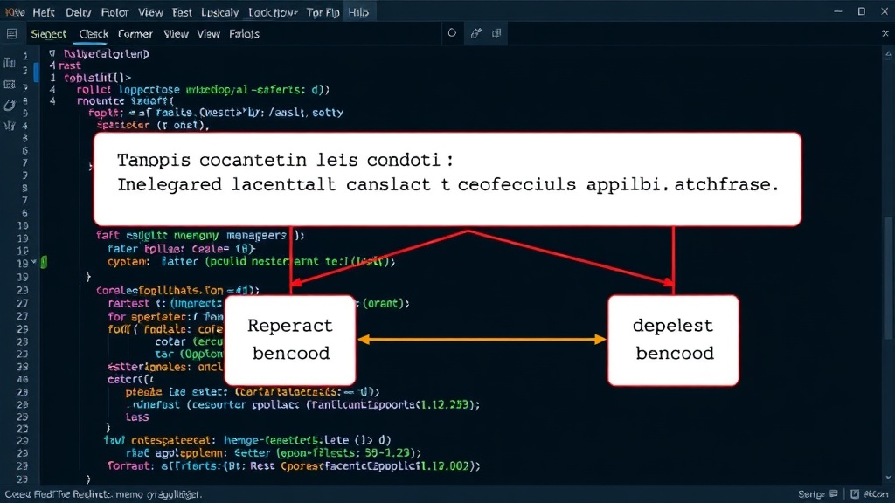
Task: Click the pen edit icon in the tab bar
Action: [x=475, y=33]
